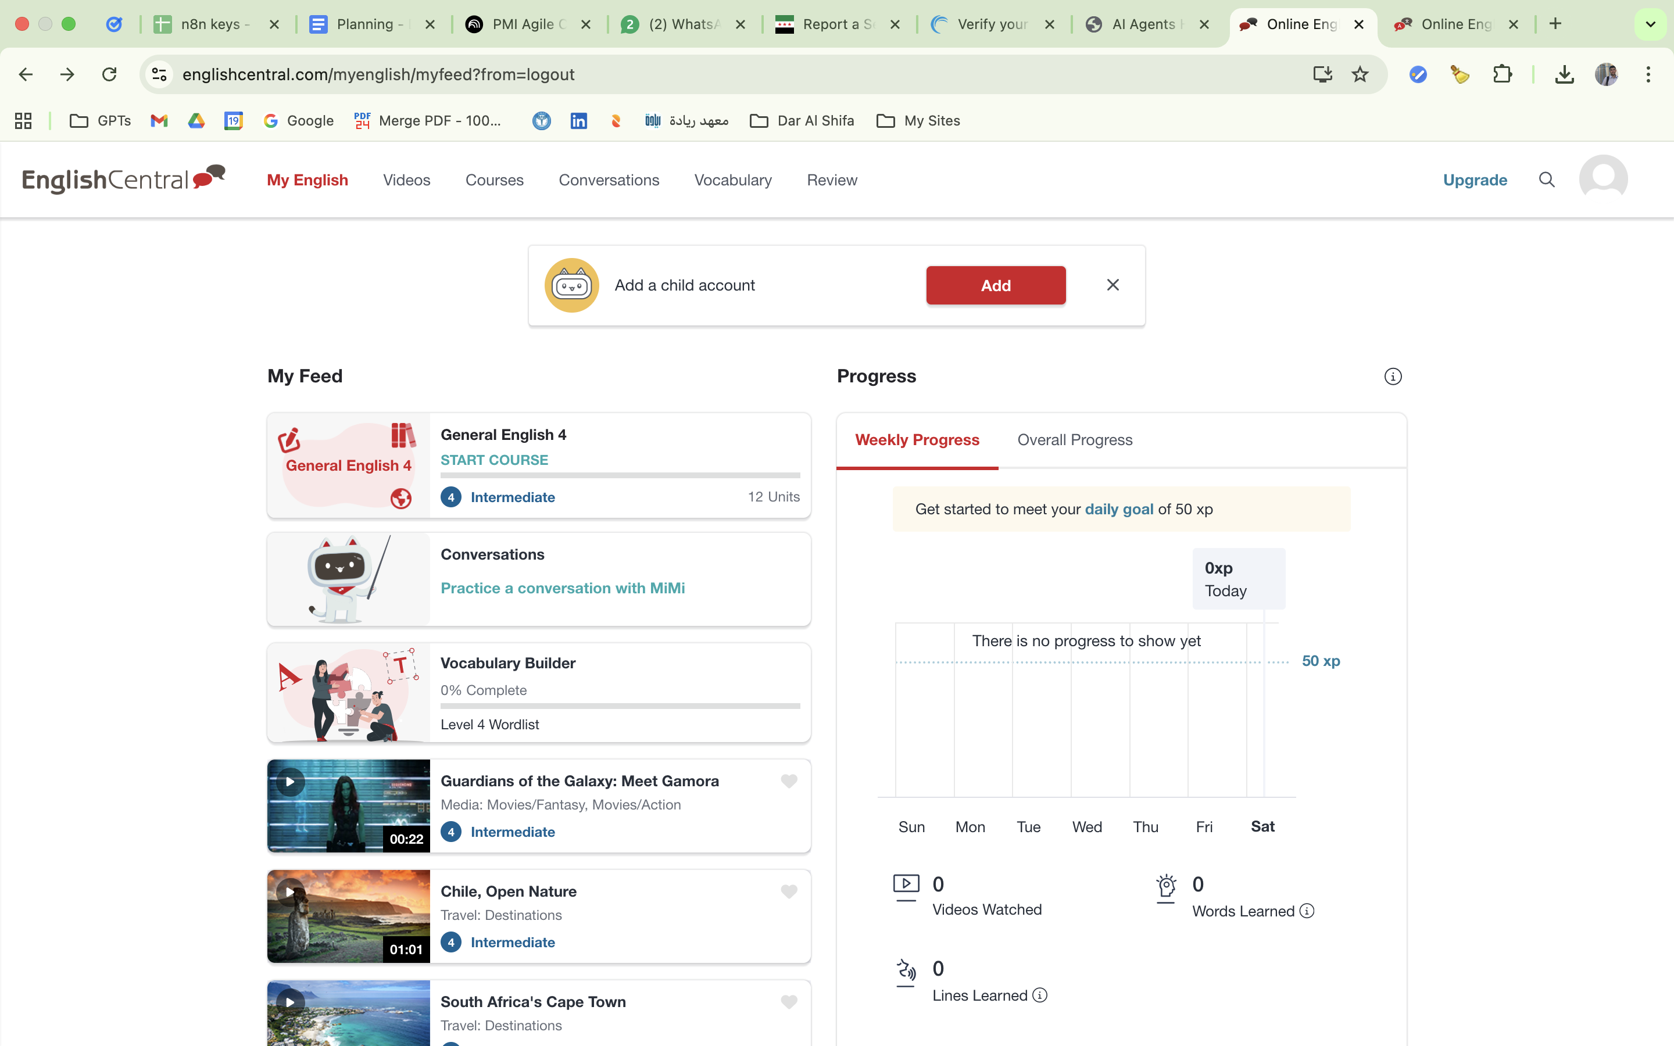
Task: Click Practice a conversation with MiMi link
Action: (563, 588)
